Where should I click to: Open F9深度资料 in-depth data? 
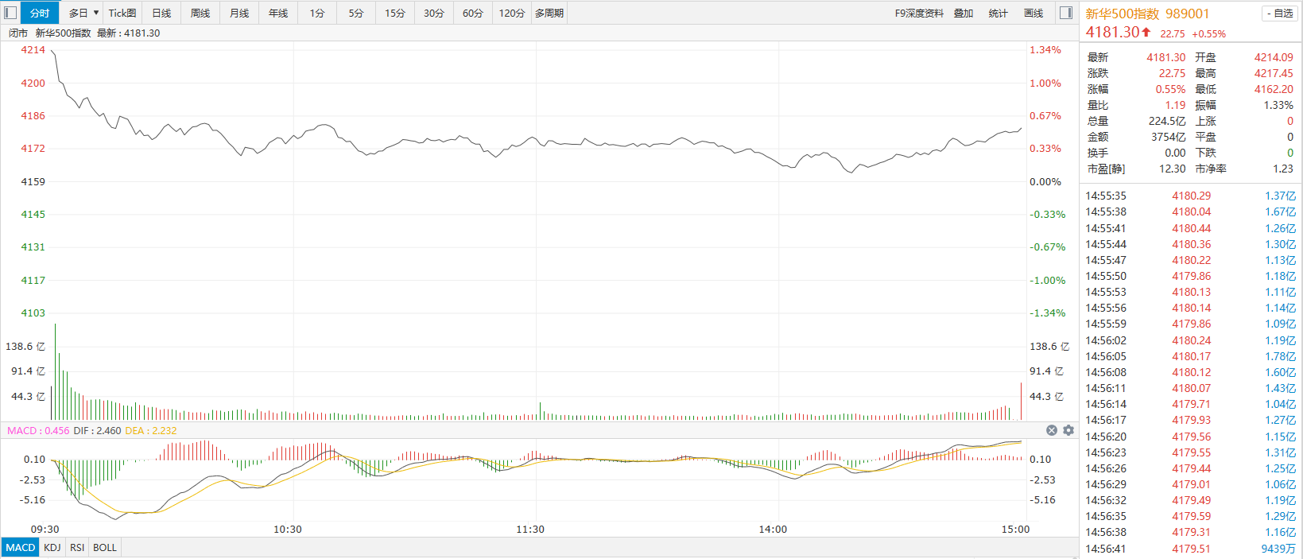coord(919,13)
